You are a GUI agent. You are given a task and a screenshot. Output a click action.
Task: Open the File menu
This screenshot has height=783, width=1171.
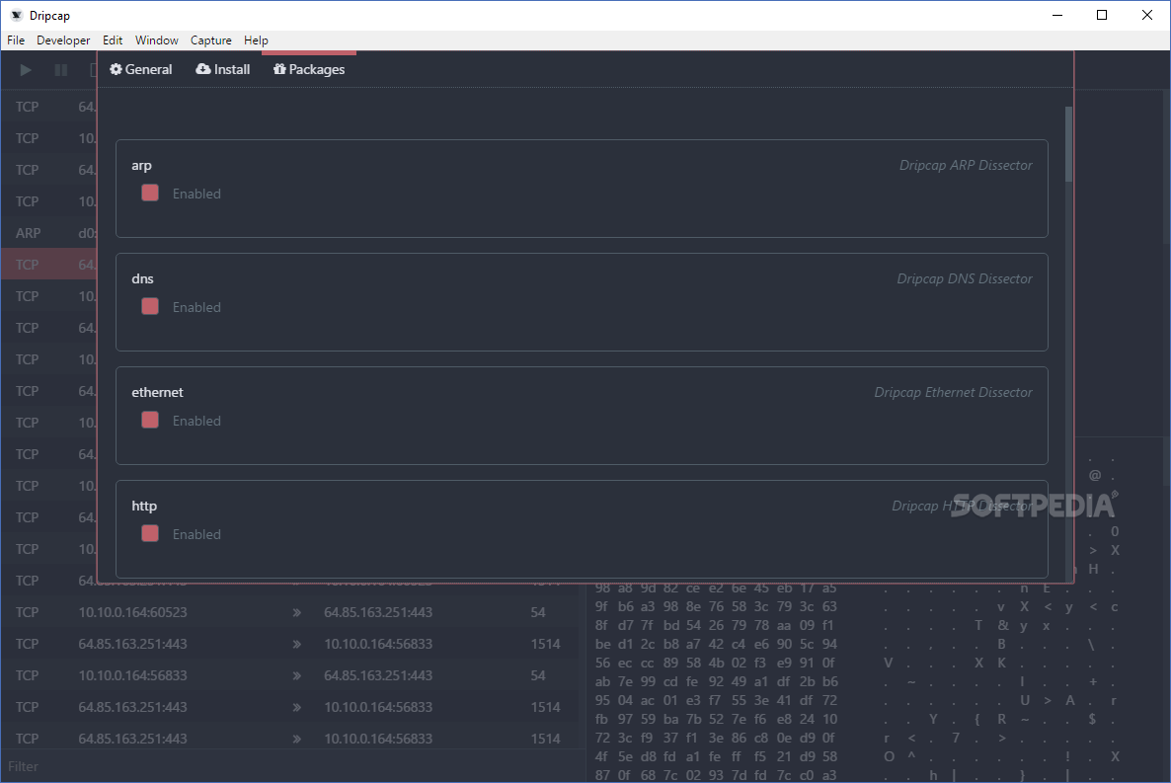click(x=16, y=40)
